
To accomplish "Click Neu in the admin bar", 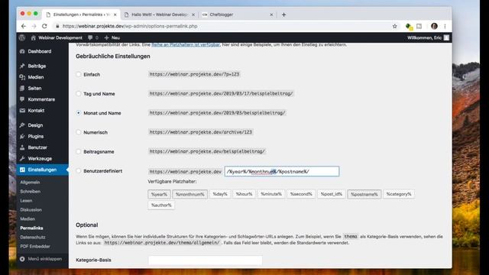I will pyautogui.click(x=112, y=37).
